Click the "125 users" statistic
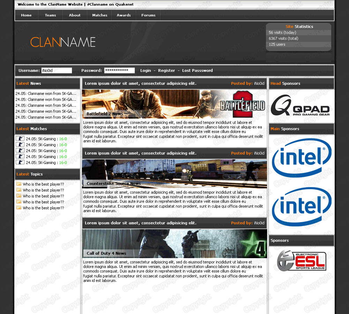This screenshot has height=314, width=349. point(277,45)
